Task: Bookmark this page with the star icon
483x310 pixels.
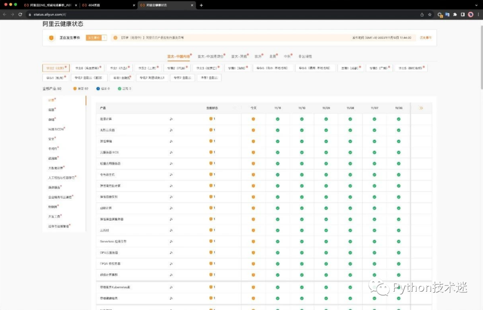Action: [x=430, y=14]
